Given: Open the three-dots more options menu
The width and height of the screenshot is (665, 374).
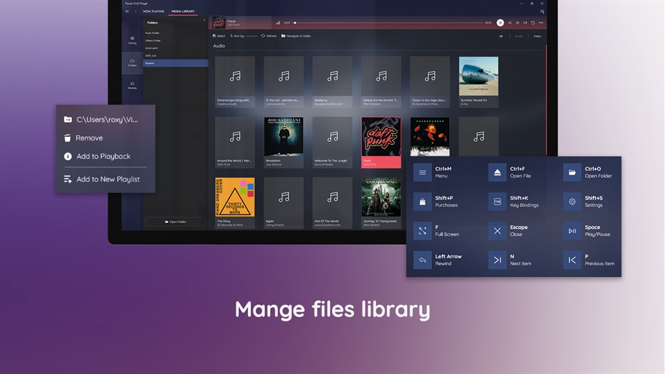Looking at the screenshot, I should tap(541, 23).
